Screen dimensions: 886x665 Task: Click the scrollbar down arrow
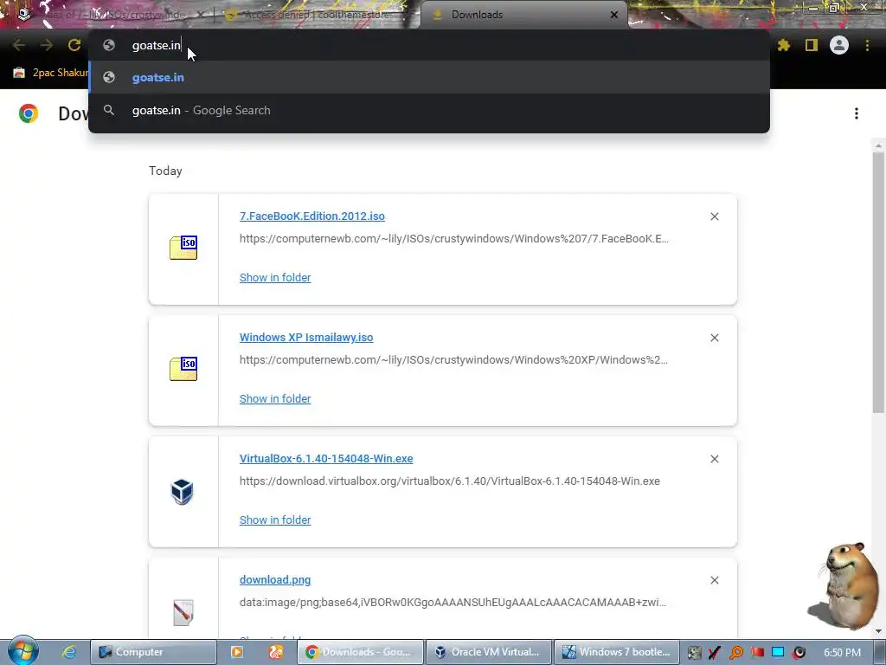coord(878,631)
